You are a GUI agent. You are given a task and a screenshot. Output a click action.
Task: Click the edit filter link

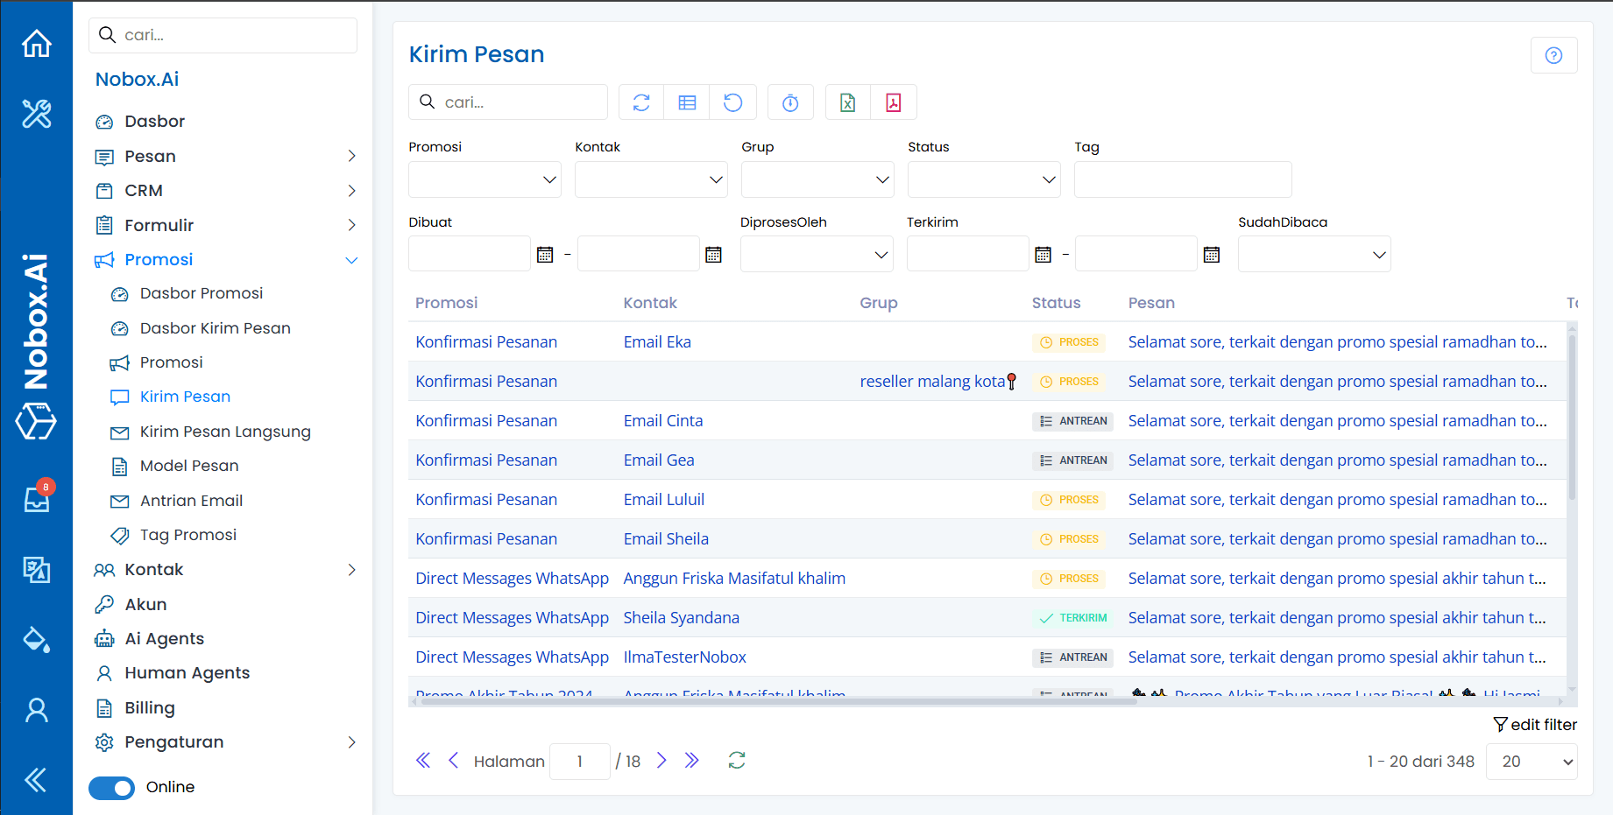[x=1535, y=725]
